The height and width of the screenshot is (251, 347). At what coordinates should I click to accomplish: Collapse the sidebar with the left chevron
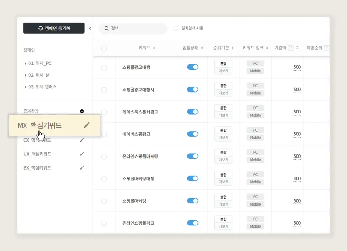90,29
